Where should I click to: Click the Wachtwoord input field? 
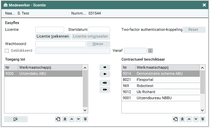[60, 44]
